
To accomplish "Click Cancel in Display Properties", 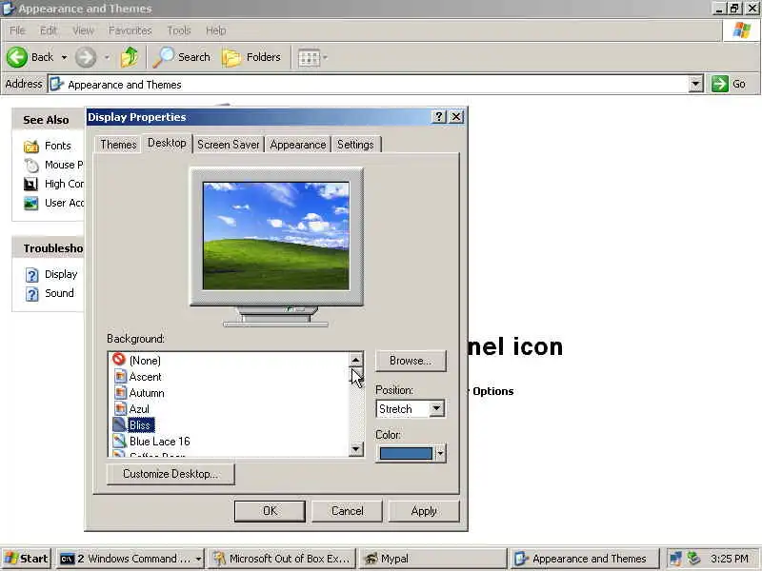I will tap(347, 511).
